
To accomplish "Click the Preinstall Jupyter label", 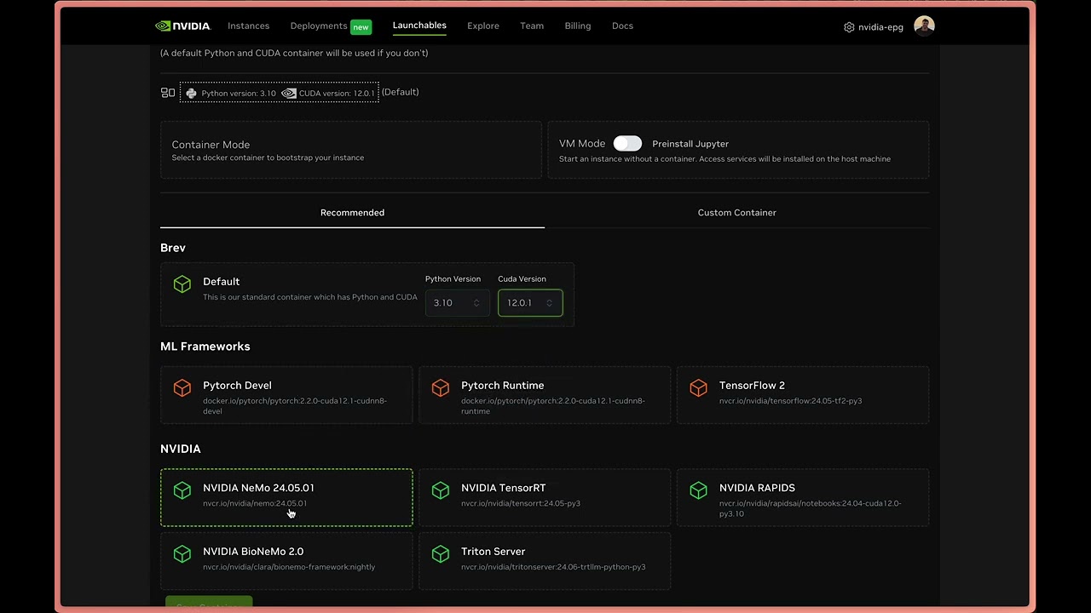I will point(690,144).
